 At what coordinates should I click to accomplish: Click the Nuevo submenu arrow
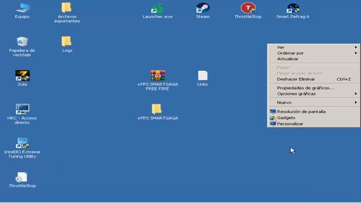[356, 103]
